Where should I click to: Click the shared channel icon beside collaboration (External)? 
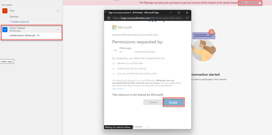pyautogui.click(x=38, y=35)
